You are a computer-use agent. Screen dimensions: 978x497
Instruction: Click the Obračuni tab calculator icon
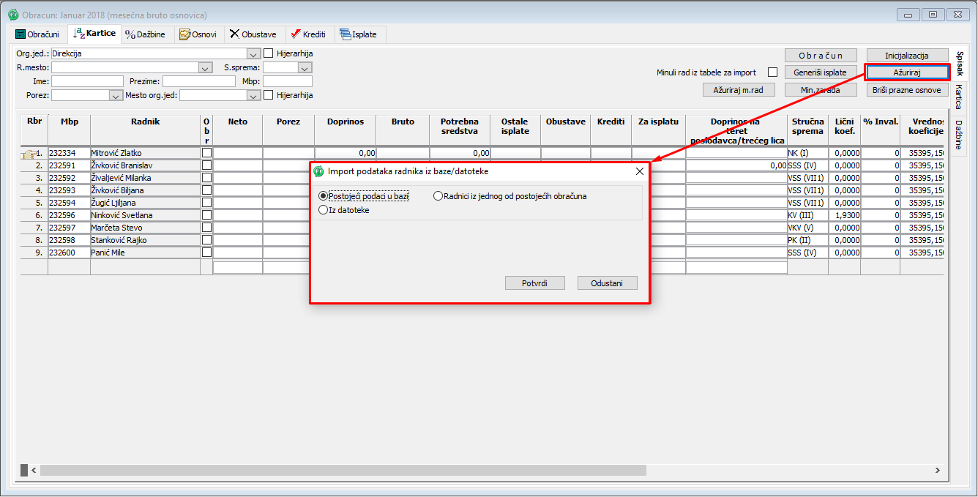click(20, 34)
